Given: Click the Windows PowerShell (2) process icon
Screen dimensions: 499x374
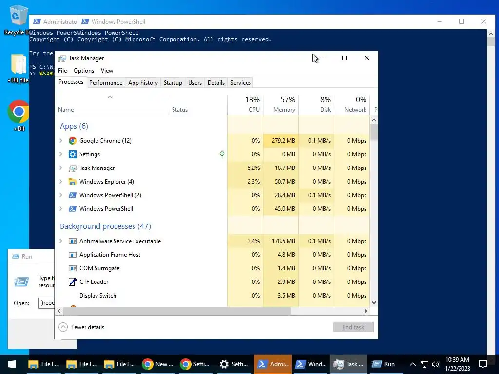Looking at the screenshot, I should coord(73,195).
